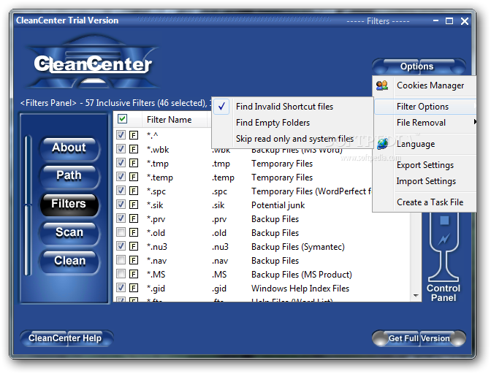Open the Options dropdown button
Viewport: 491px width, 374px height.
click(419, 66)
